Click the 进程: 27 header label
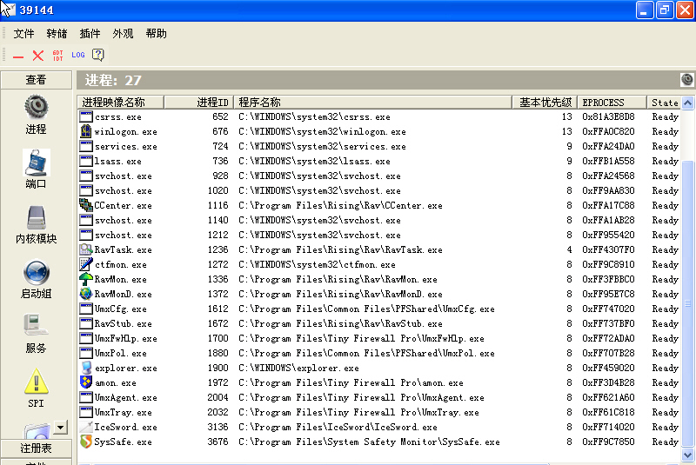696x465 pixels. [113, 80]
